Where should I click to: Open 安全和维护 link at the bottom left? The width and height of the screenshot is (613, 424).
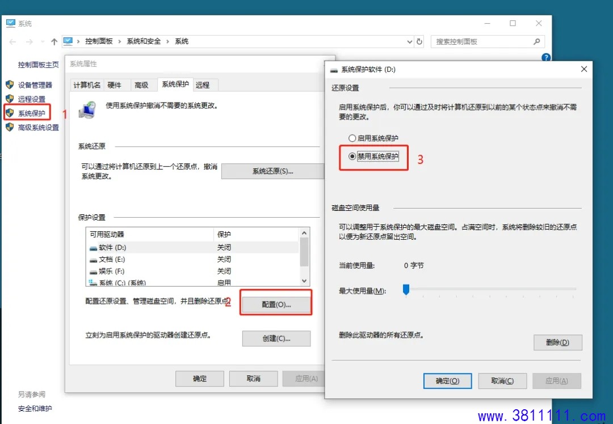click(x=35, y=409)
